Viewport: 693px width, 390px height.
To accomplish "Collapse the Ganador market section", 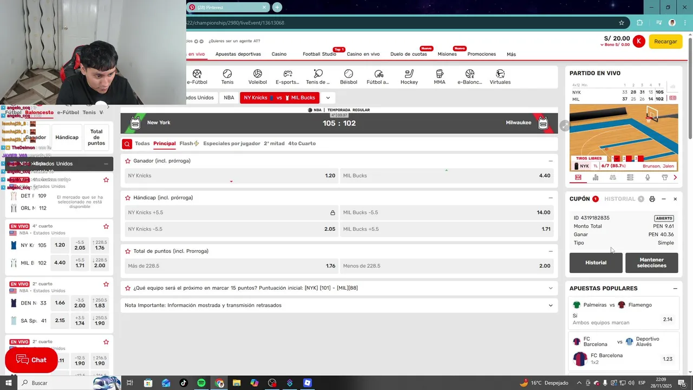I will tap(551, 161).
